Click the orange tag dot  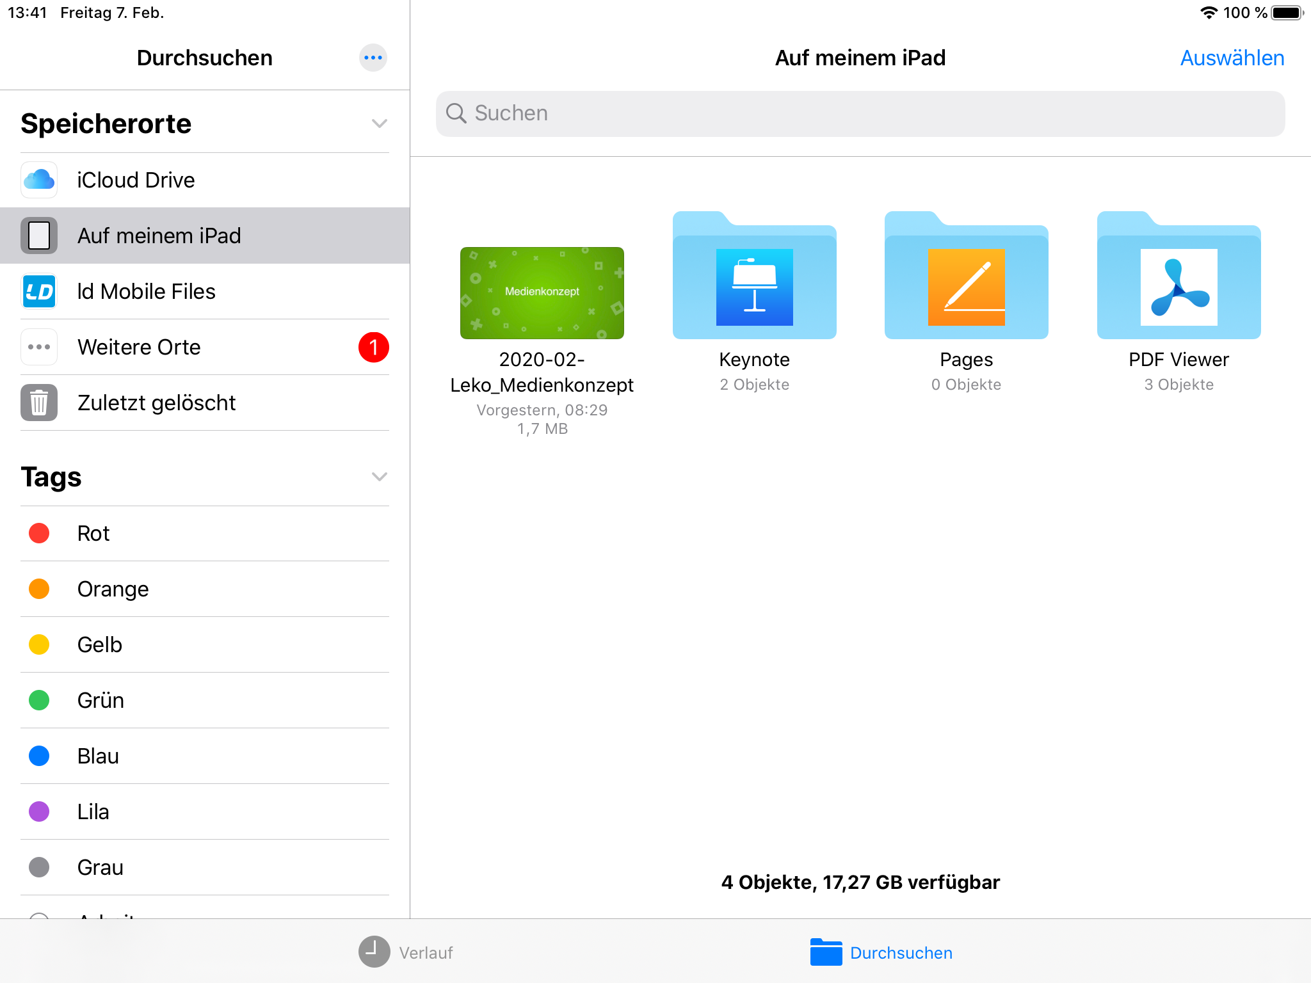(39, 589)
